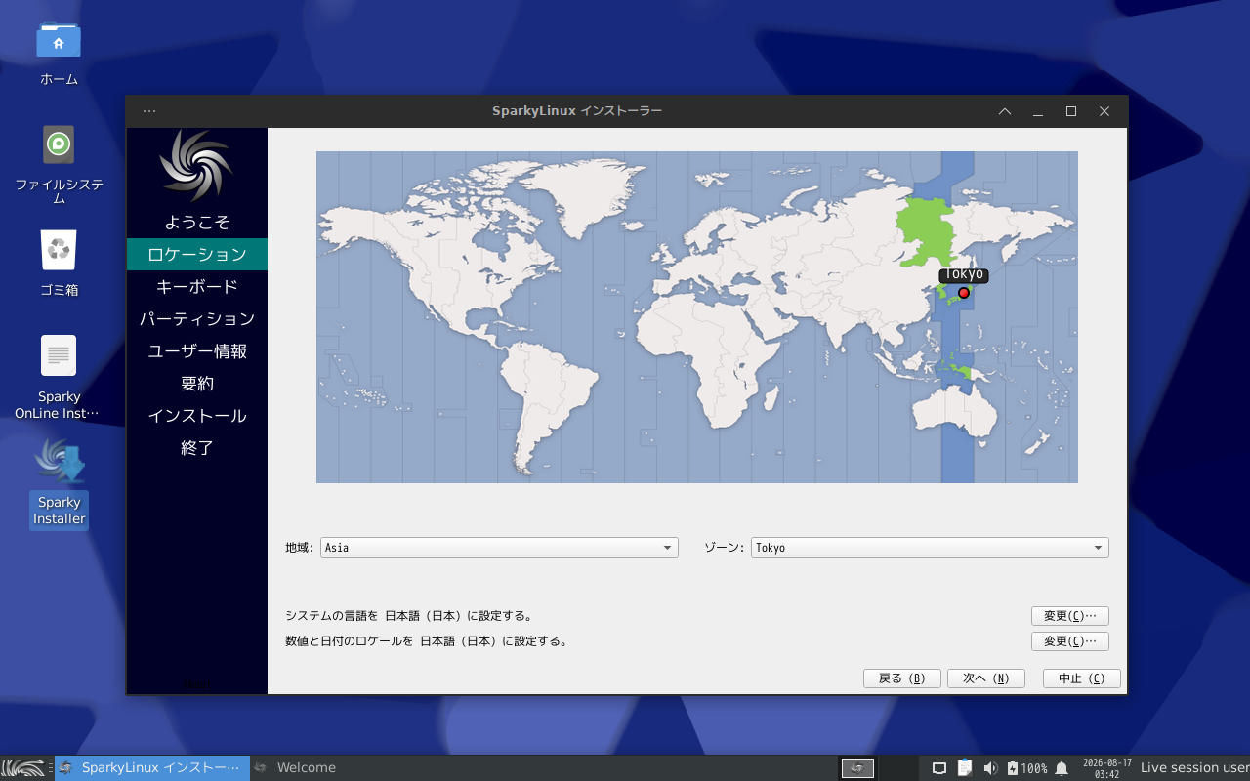Open the window menu ellipsis in the titlebar

click(149, 111)
